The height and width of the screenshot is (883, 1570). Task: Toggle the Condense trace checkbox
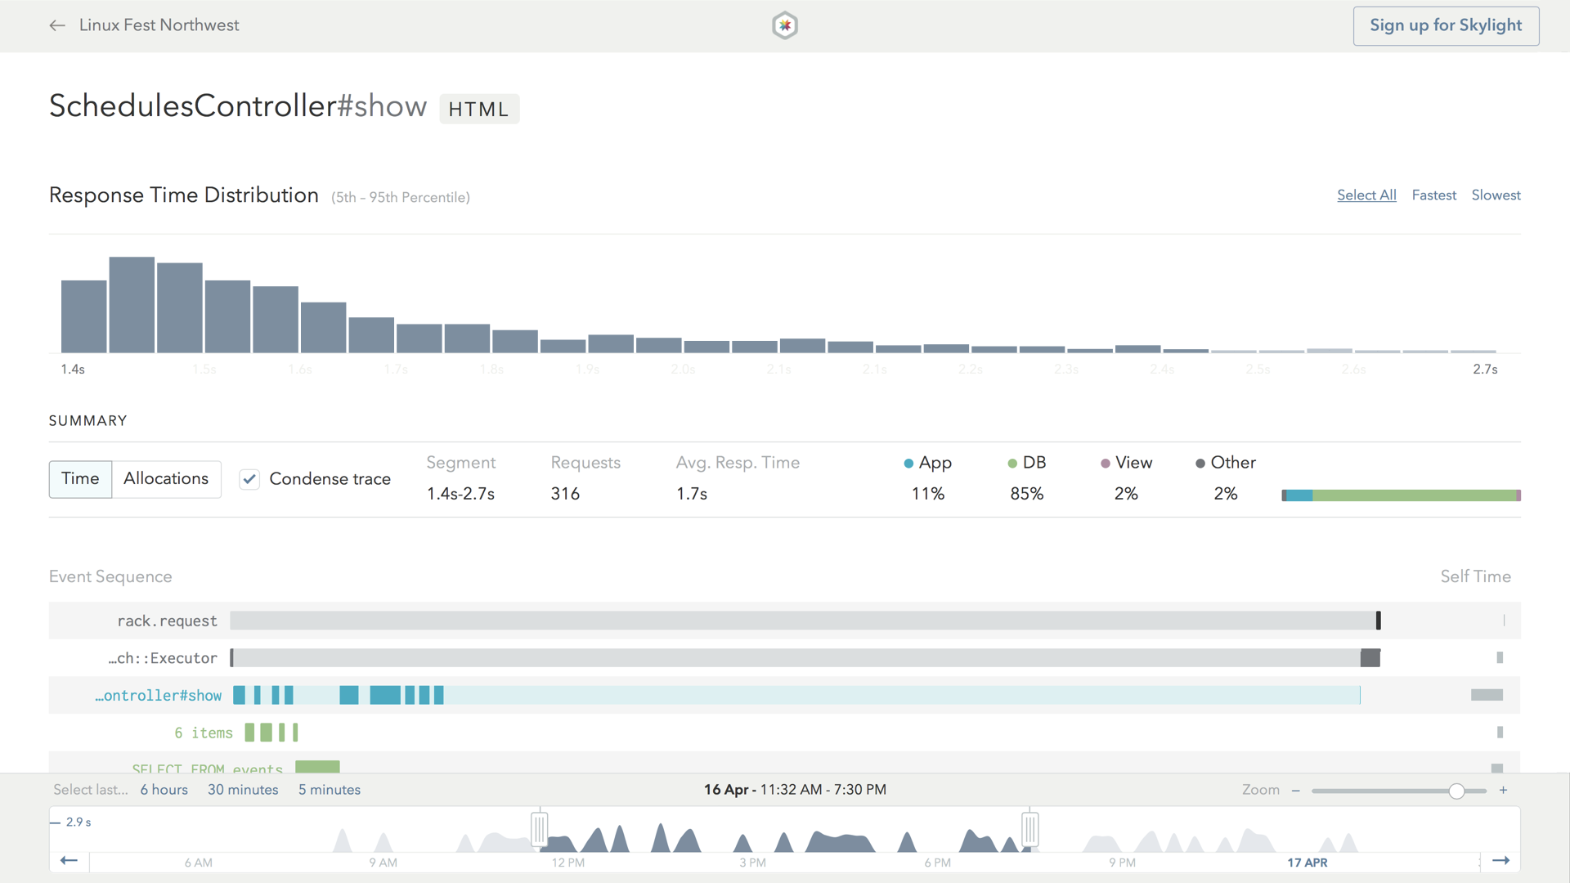tap(247, 478)
